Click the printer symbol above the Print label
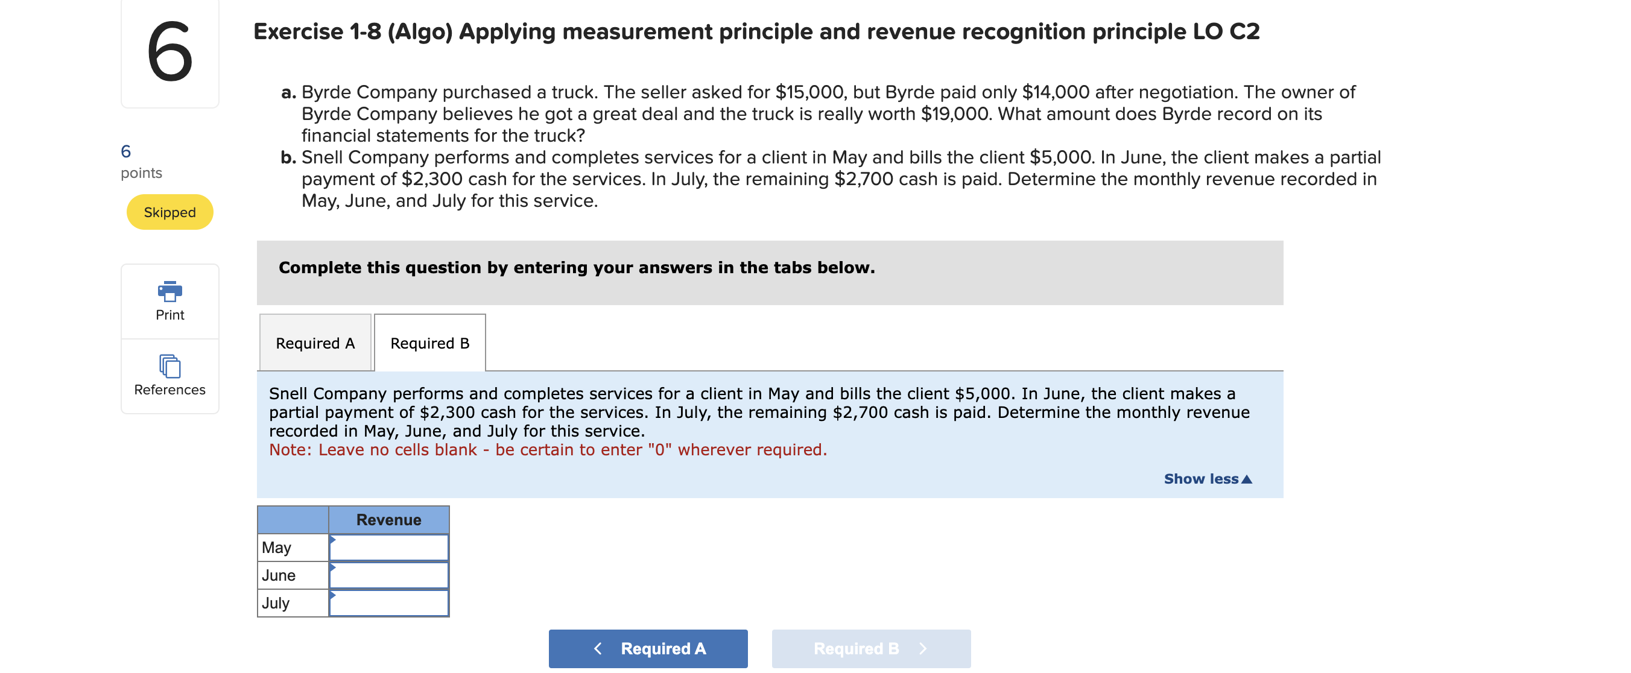 pos(169,292)
